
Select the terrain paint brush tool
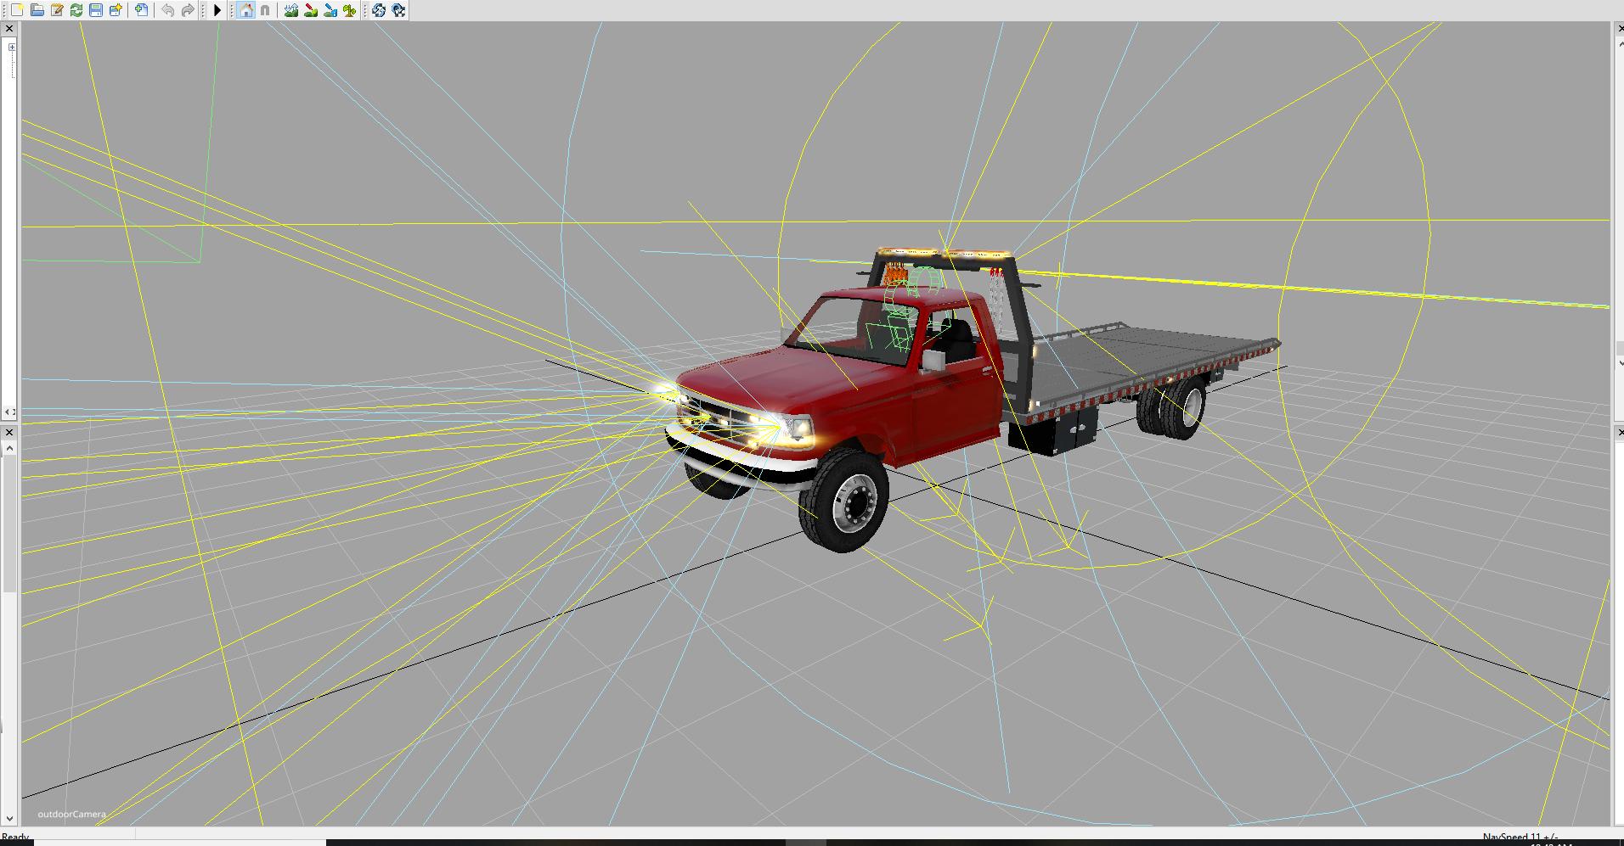pyautogui.click(x=311, y=10)
